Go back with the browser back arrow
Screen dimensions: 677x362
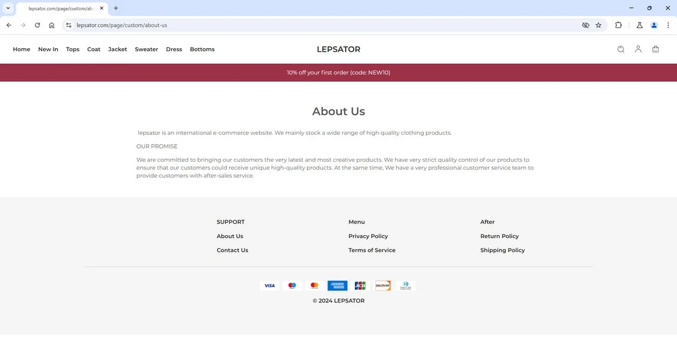[9, 25]
